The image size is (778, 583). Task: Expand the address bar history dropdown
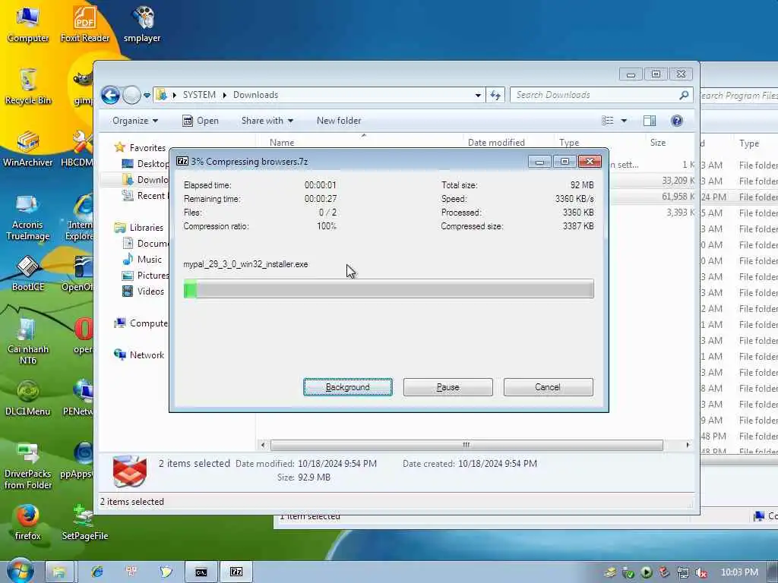coord(478,95)
